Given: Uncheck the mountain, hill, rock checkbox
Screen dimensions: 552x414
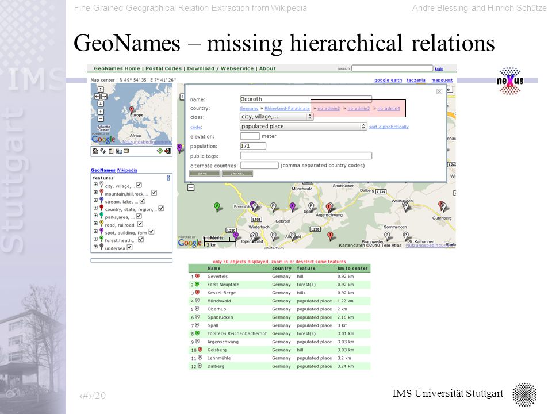Looking at the screenshot, I should pos(154,193).
